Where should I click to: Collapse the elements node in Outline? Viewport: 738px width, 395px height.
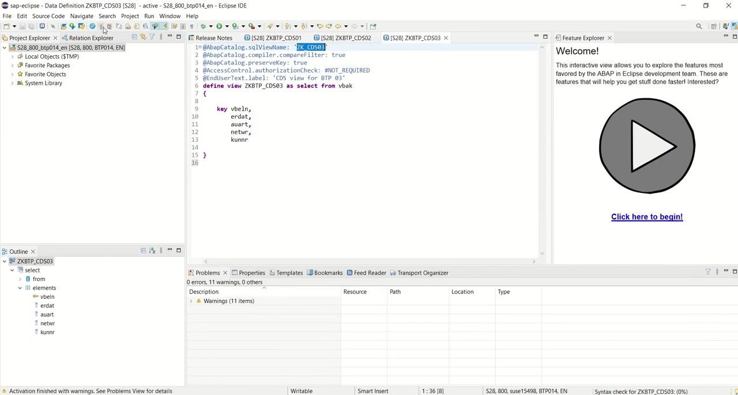pos(20,288)
